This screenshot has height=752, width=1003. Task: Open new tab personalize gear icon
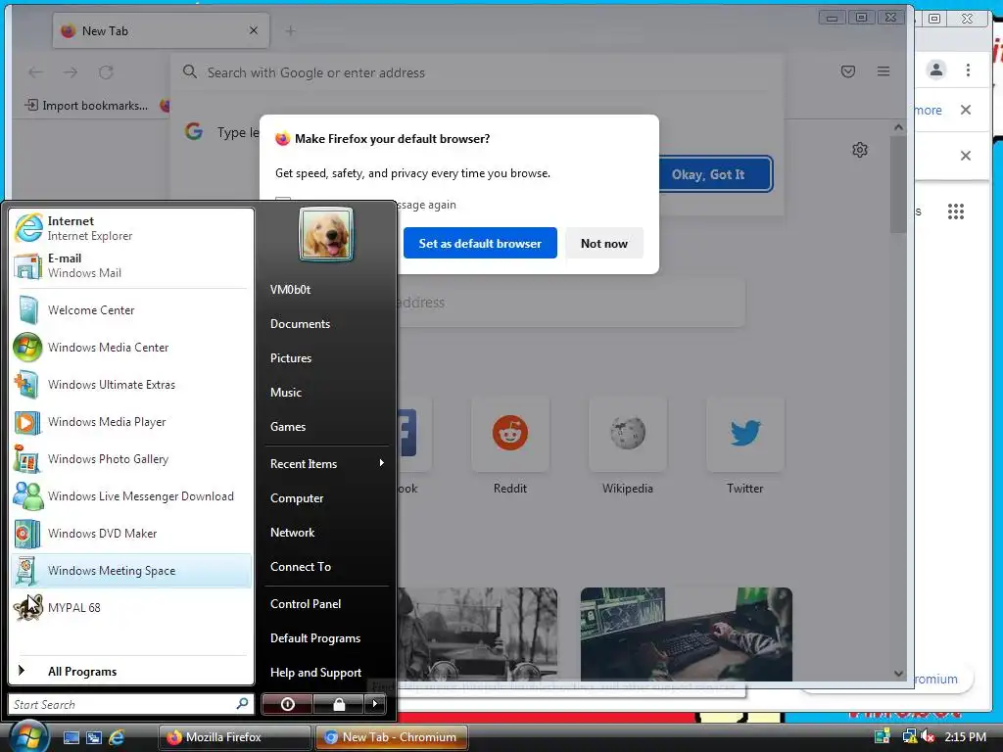coord(860,150)
